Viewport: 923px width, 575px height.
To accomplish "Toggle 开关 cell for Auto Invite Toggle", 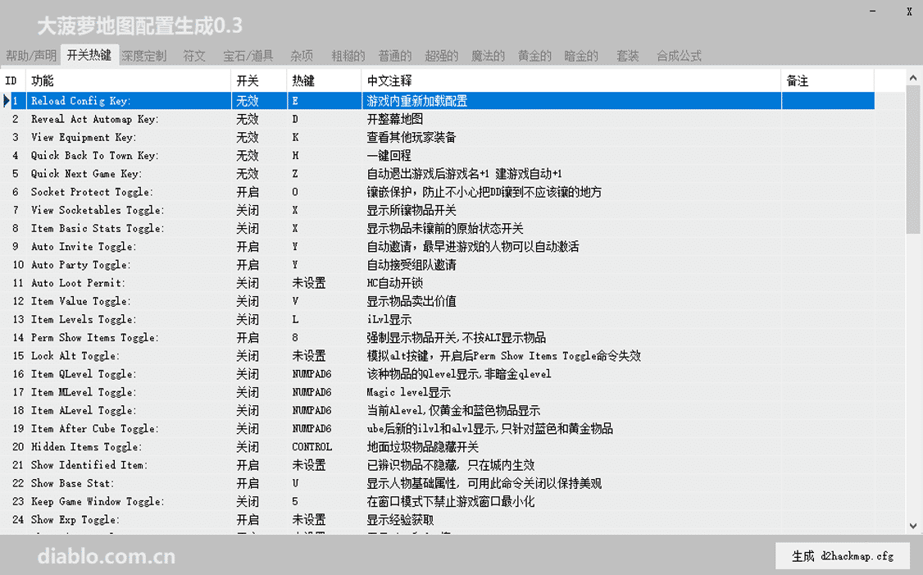I will (x=259, y=246).
